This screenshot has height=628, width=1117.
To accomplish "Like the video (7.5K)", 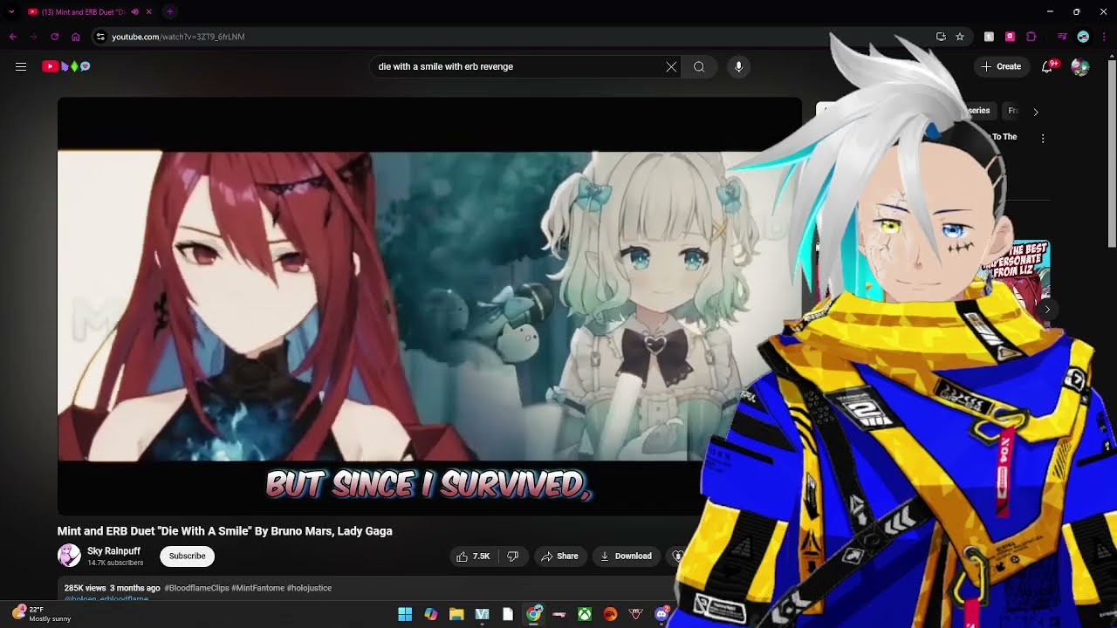I will [474, 556].
